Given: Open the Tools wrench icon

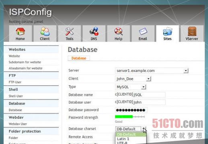Looking at the screenshot, I should tap(70, 32).
